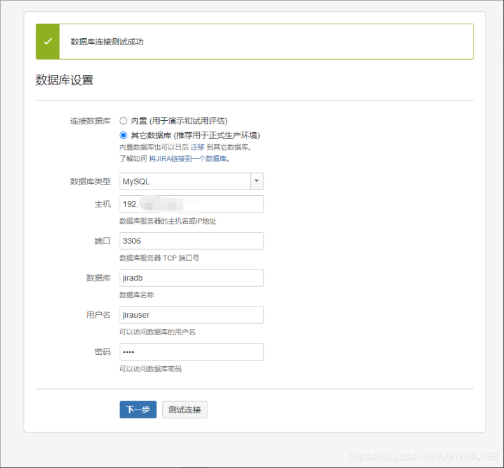Select the 其它数据库 radio option

point(123,135)
